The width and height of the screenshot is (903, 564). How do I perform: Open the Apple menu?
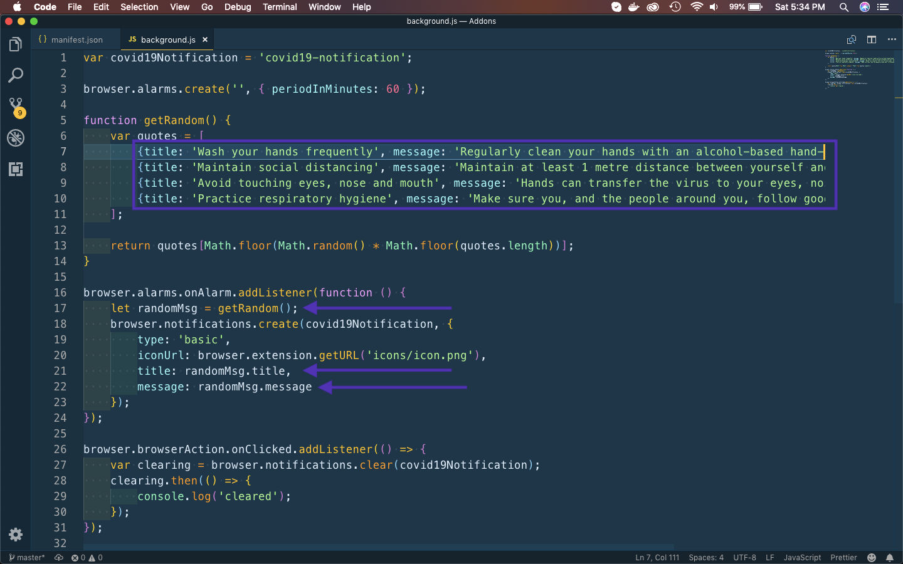pos(17,7)
